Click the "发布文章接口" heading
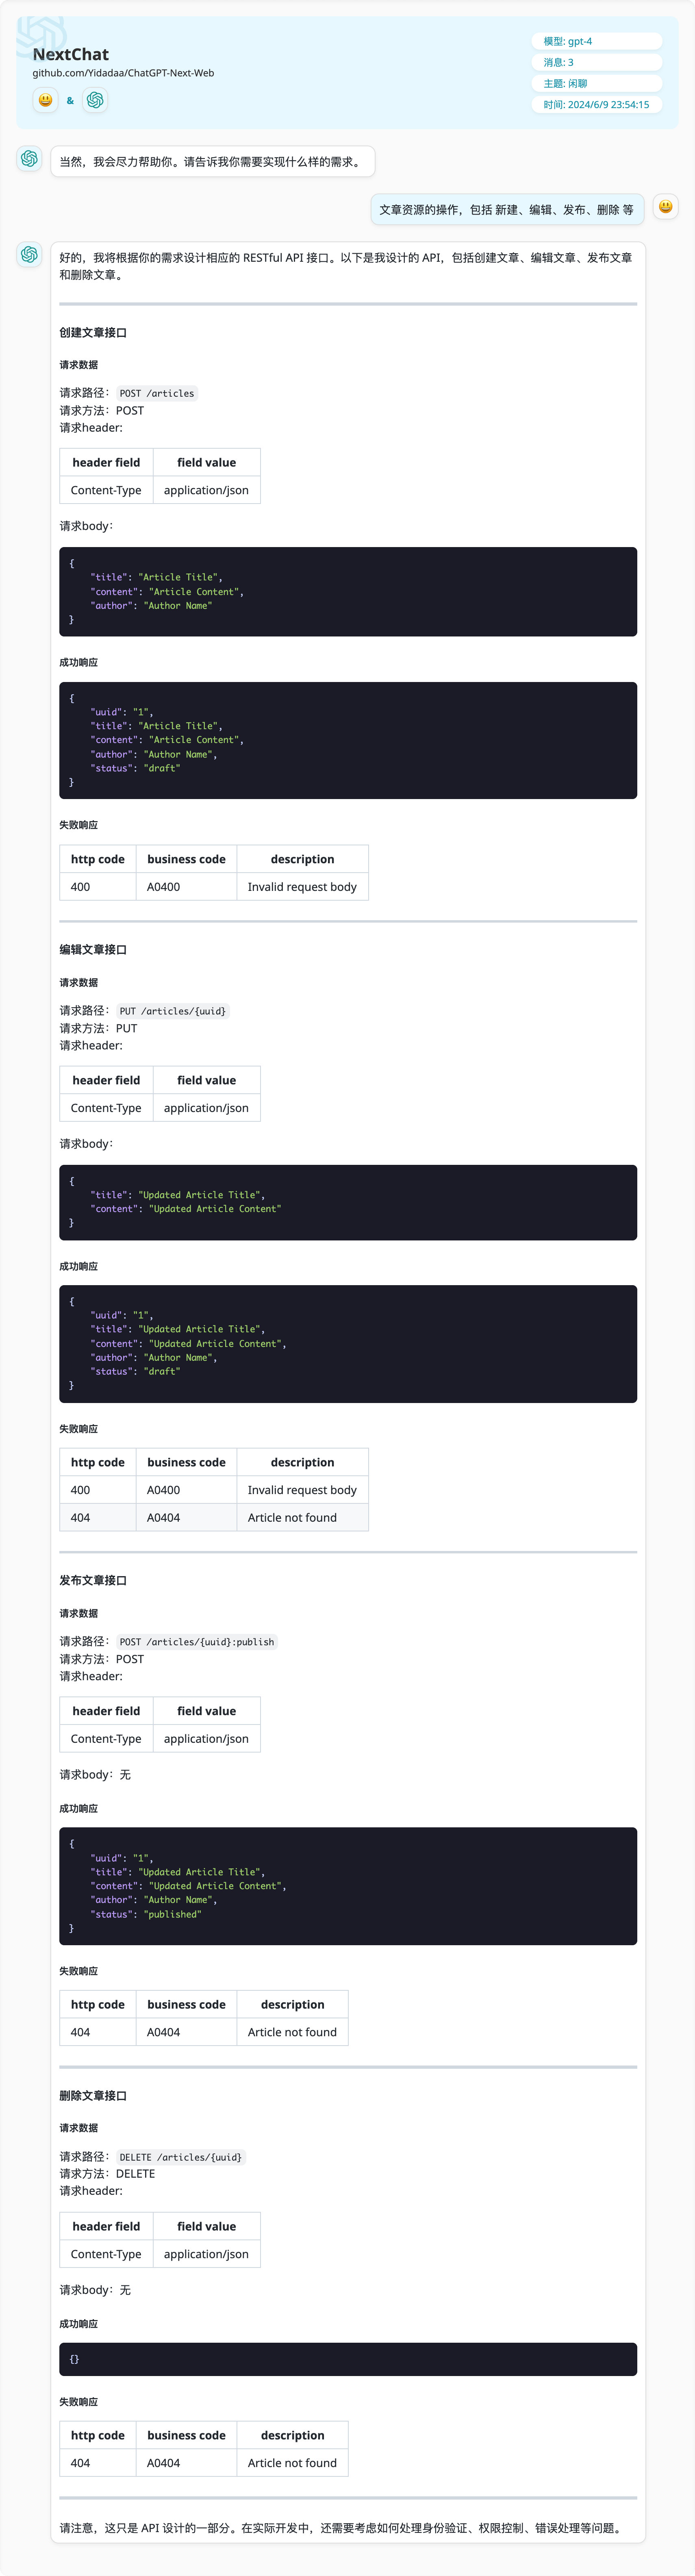This screenshot has height=2576, width=695. 93,1581
